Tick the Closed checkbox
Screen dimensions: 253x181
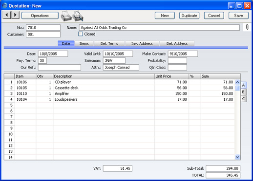pyautogui.click(x=81, y=34)
